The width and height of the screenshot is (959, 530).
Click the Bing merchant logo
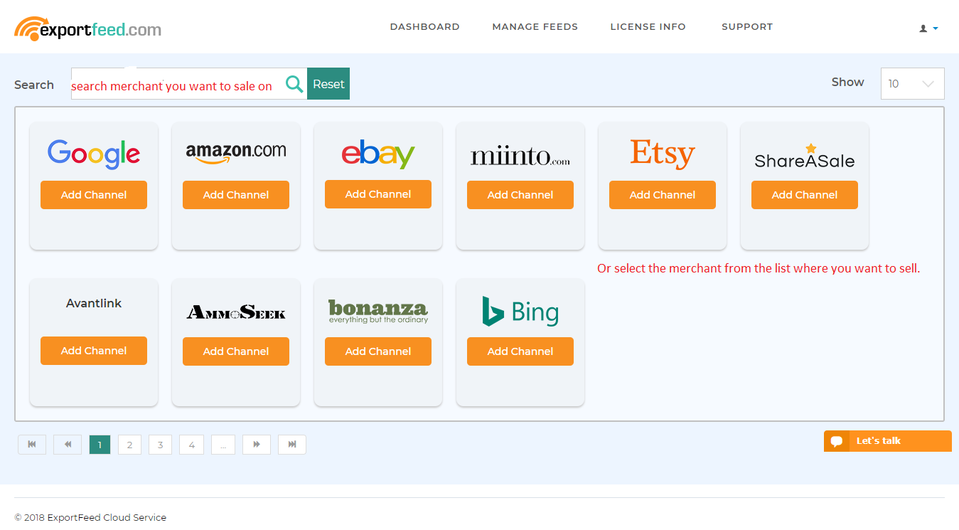point(520,312)
